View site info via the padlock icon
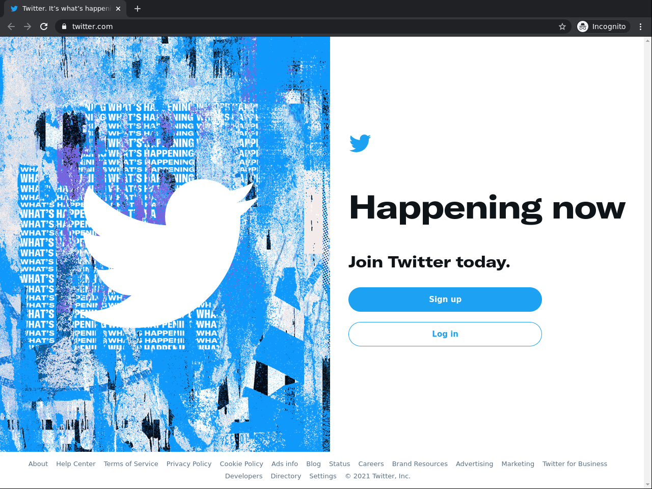 click(x=64, y=26)
